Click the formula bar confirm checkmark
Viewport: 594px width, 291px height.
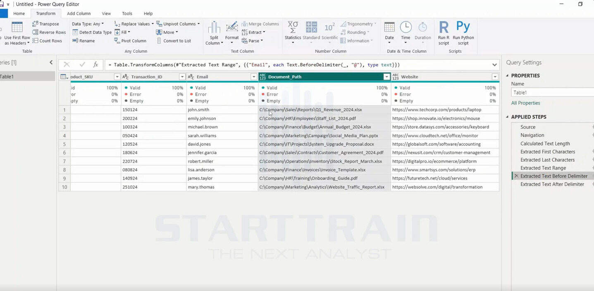coord(82,65)
